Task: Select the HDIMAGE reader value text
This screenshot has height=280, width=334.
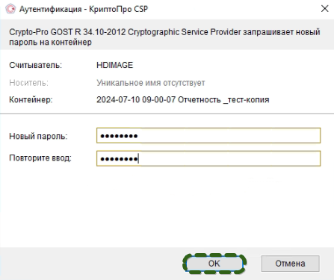Action: (x=114, y=65)
